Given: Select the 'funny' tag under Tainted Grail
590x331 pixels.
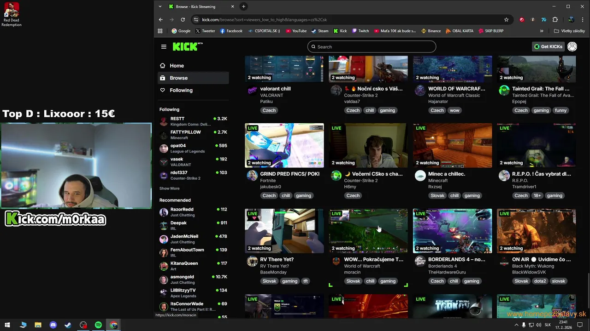Looking at the screenshot, I should click(x=560, y=110).
